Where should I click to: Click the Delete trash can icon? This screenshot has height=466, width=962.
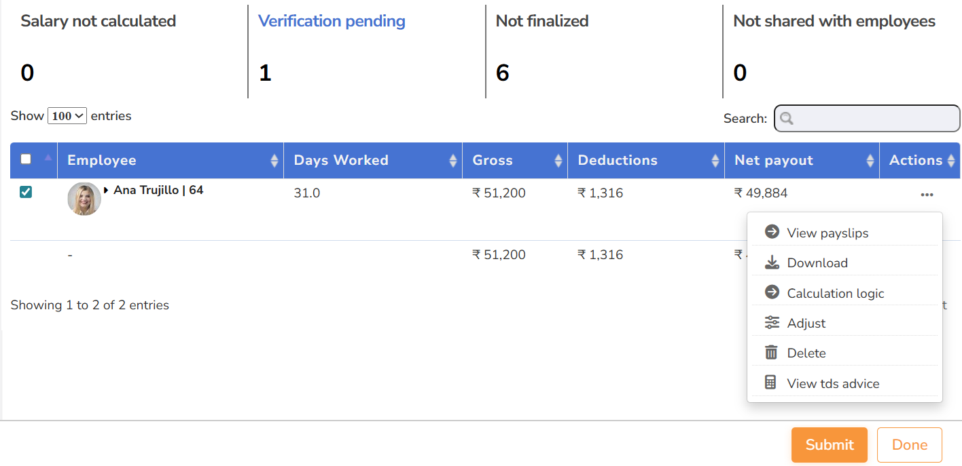771,353
